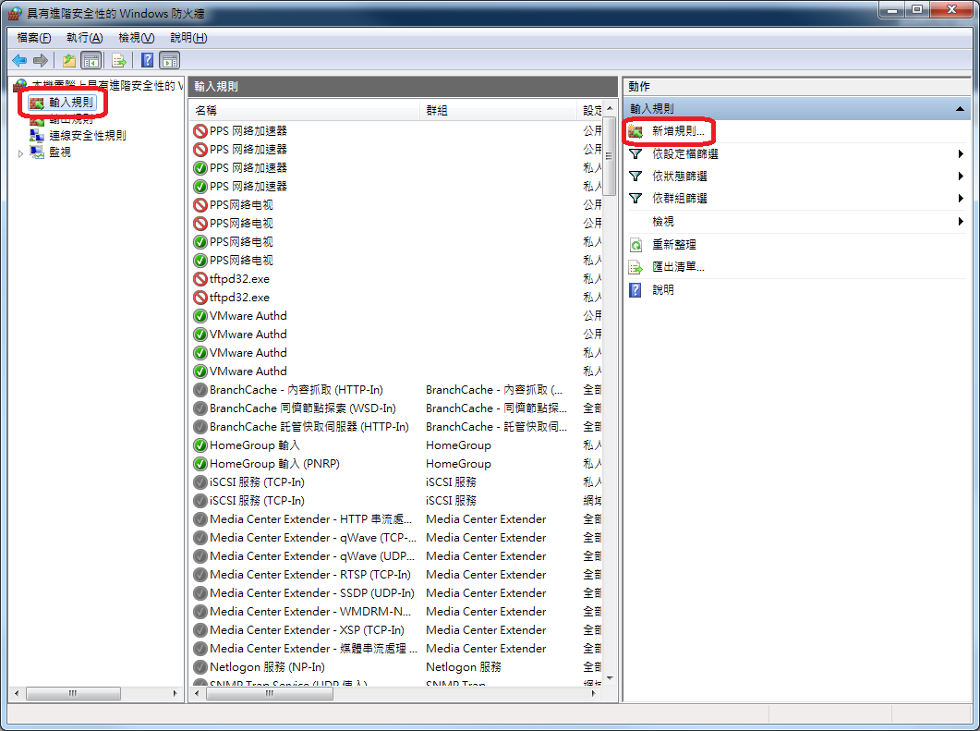Click 重新整理 refresh icon in actions

(x=635, y=245)
